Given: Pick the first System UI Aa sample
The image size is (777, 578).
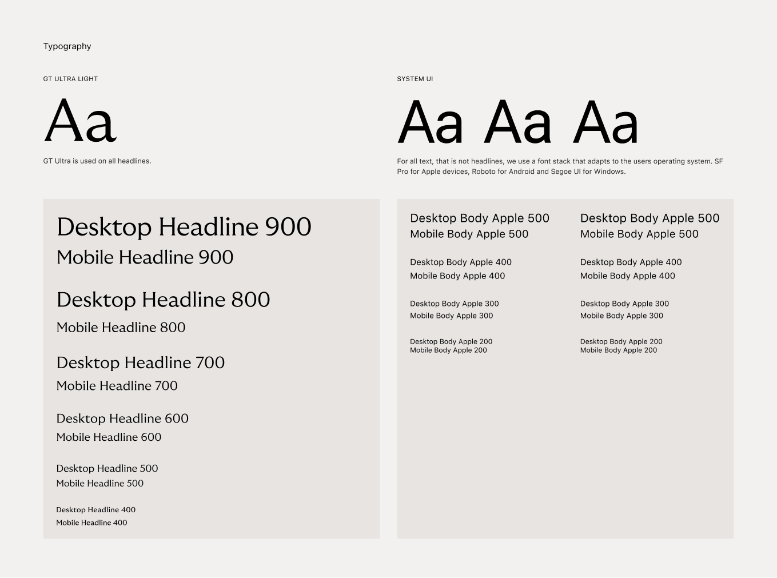Looking at the screenshot, I should (x=430, y=123).
